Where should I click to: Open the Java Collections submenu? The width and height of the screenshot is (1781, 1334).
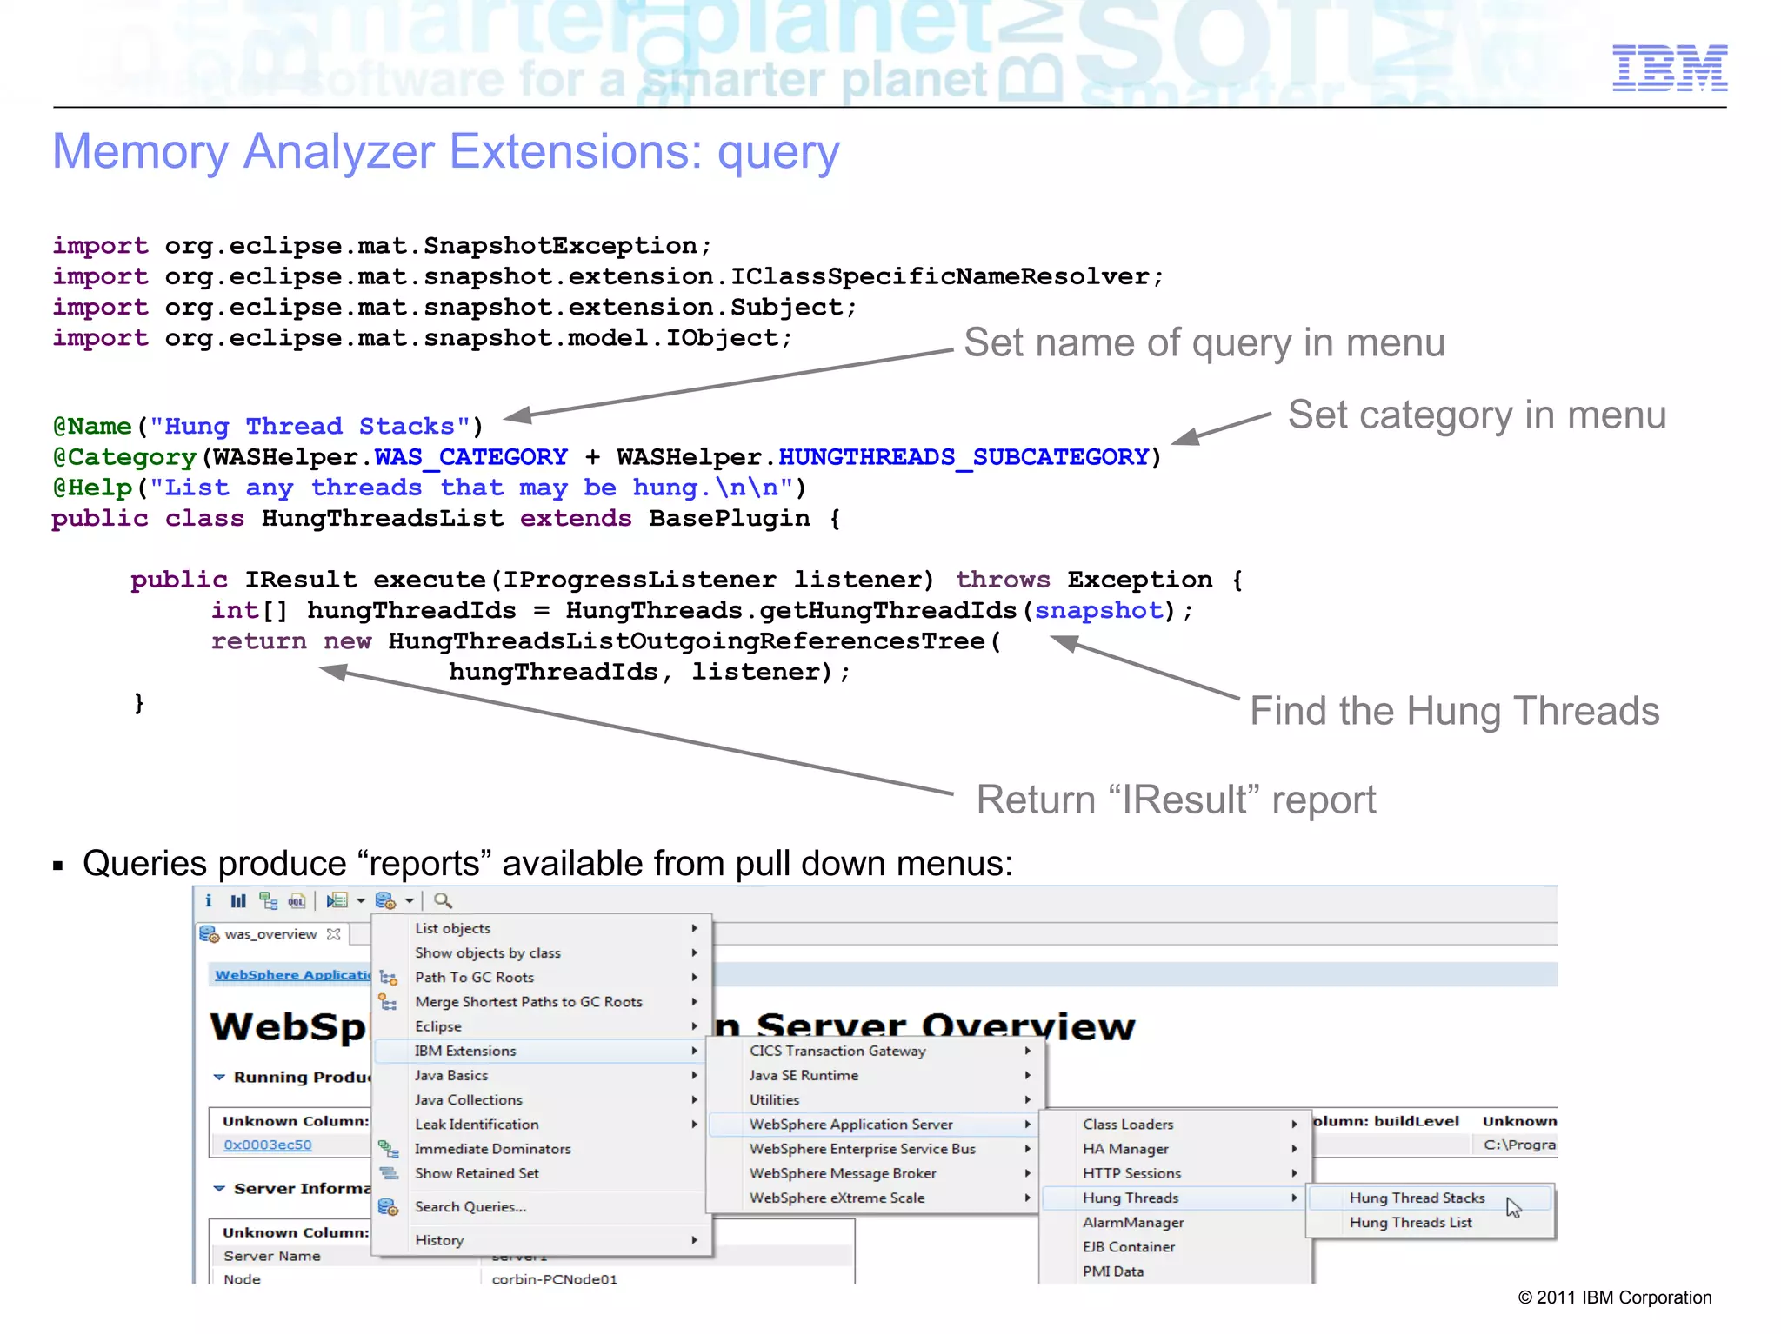point(543,1099)
